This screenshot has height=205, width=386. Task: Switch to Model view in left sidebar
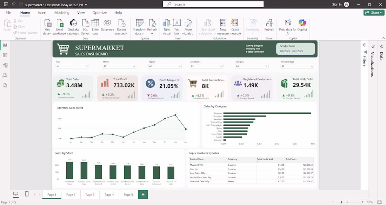click(5, 65)
